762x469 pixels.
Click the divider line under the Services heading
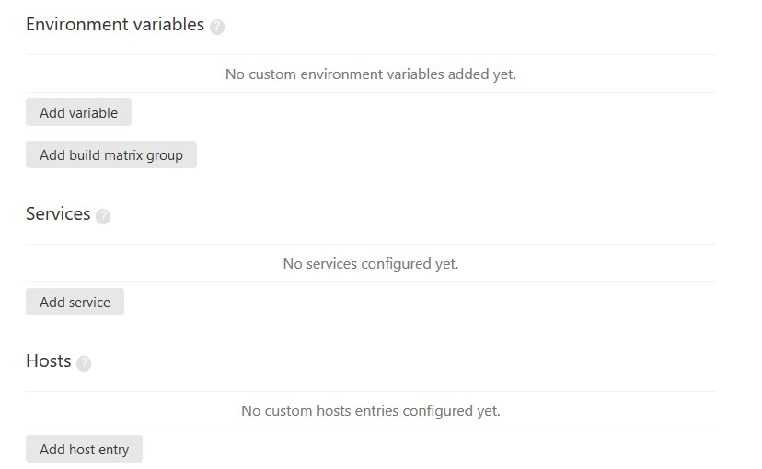[371, 244]
